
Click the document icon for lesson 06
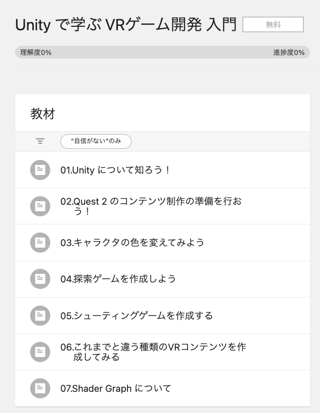pos(40,352)
